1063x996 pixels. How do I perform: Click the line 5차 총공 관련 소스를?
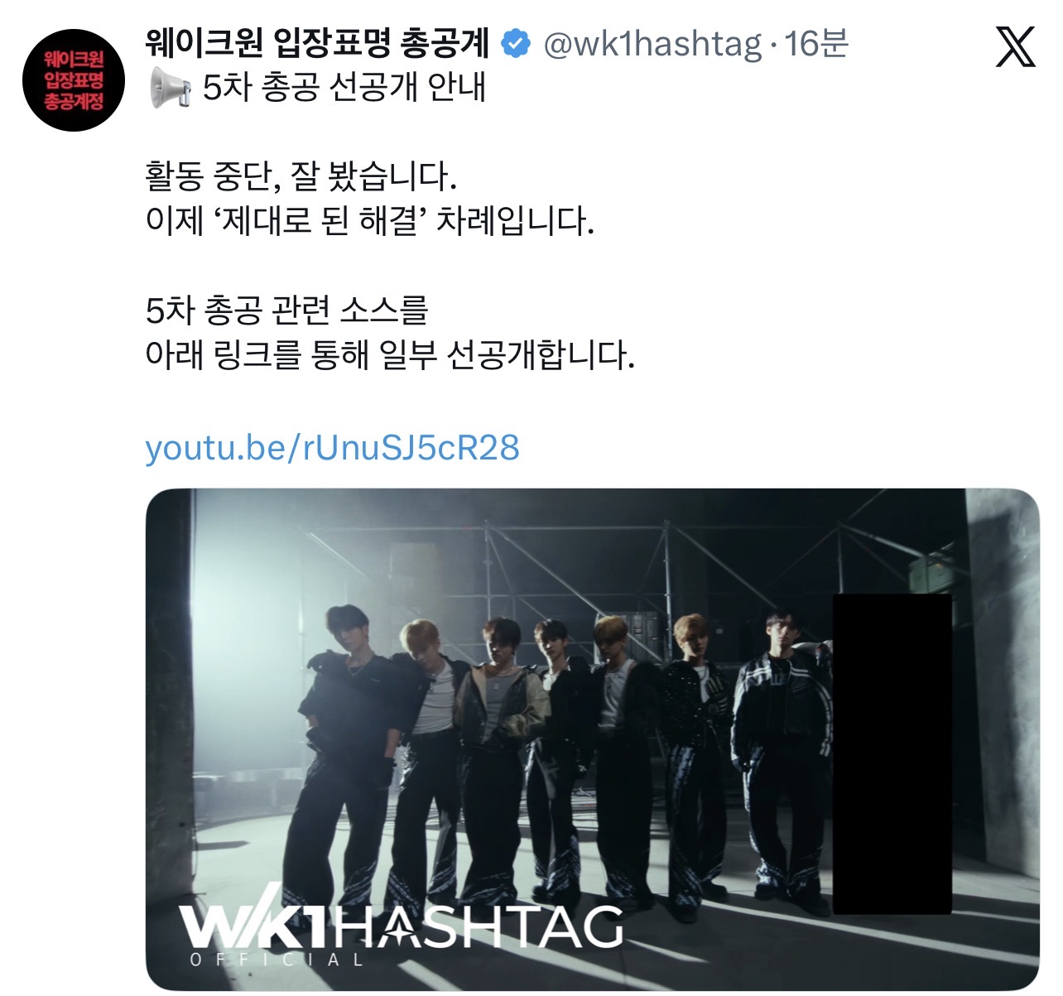286,310
